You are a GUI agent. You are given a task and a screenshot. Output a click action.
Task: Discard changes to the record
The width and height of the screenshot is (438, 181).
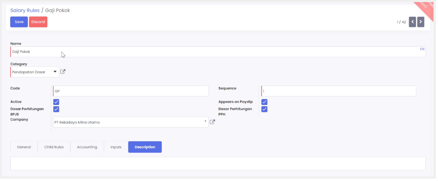pos(38,22)
